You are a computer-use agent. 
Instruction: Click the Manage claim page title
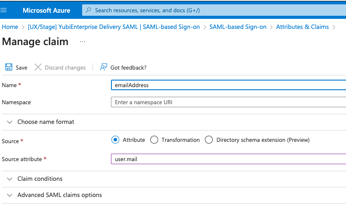click(35, 42)
